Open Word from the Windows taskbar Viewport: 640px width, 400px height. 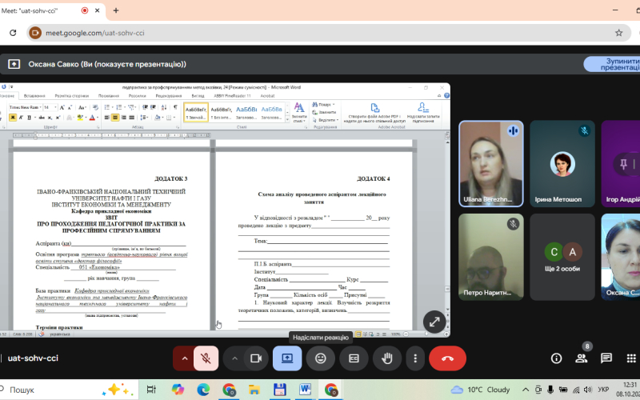pyautogui.click(x=305, y=390)
